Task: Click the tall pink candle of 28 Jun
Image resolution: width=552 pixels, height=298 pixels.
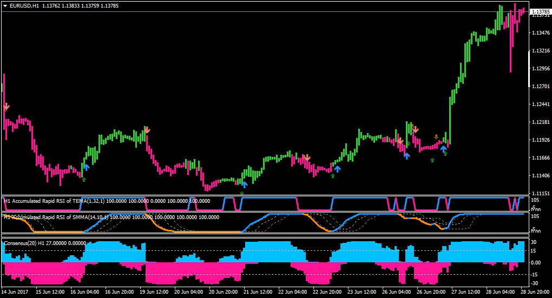Action: (511, 42)
